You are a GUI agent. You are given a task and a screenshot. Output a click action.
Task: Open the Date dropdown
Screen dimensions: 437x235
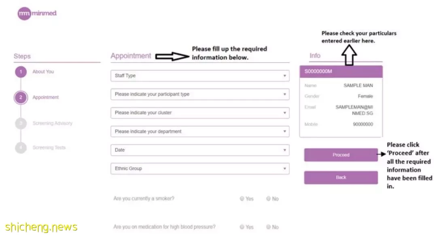(200, 150)
